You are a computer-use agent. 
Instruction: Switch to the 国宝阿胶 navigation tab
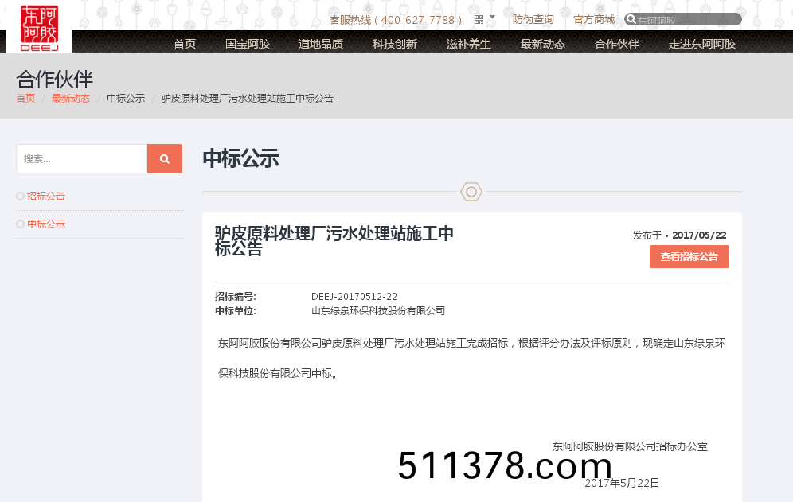tap(249, 44)
